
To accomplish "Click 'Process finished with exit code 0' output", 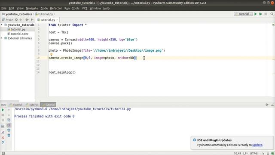I will [44, 116].
